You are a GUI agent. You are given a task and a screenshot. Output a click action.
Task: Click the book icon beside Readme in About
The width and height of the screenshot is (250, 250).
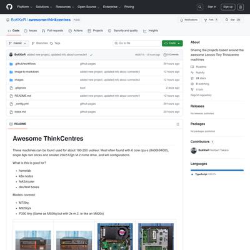pos(192,67)
